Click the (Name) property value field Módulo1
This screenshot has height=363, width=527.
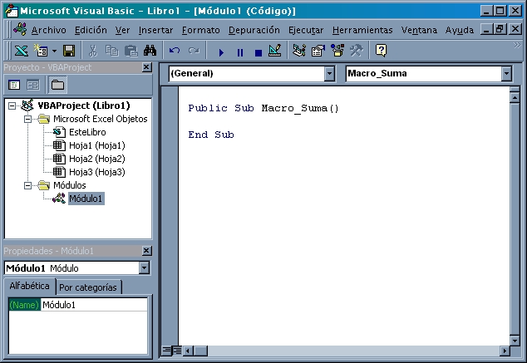(x=93, y=305)
